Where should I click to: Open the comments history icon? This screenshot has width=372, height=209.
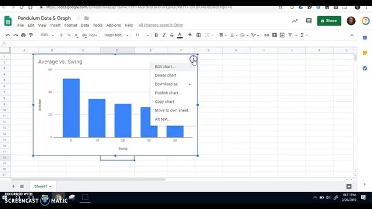[309, 21]
